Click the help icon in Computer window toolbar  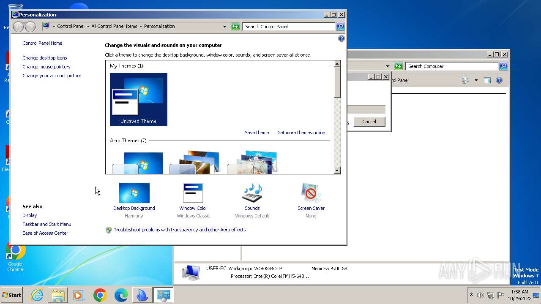(499, 80)
